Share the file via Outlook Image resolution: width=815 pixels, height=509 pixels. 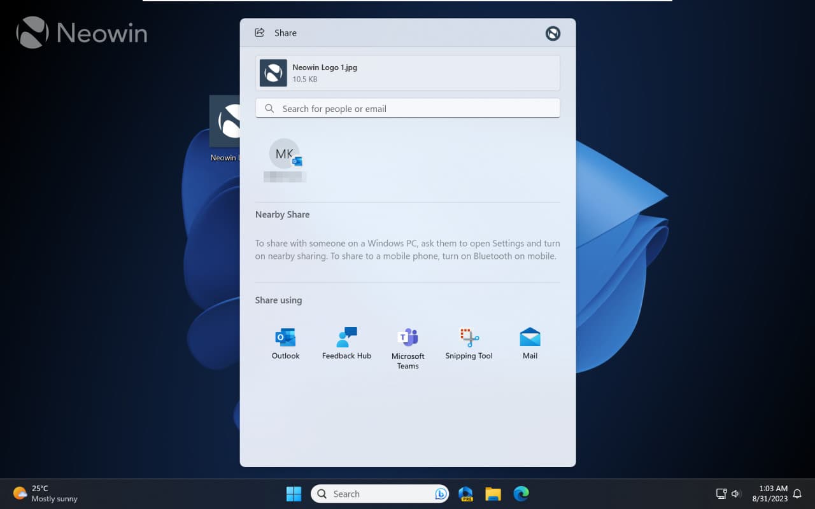coord(285,342)
